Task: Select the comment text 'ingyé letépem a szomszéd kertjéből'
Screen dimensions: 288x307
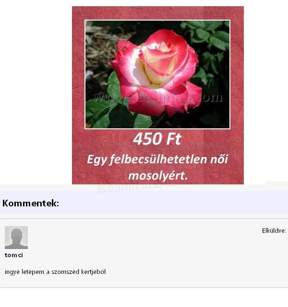Action: pos(55,272)
